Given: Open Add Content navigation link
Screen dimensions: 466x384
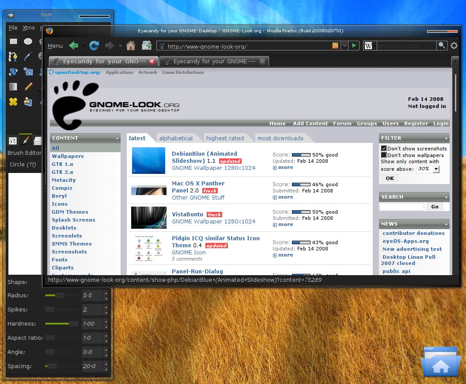Looking at the screenshot, I should click(310, 123).
